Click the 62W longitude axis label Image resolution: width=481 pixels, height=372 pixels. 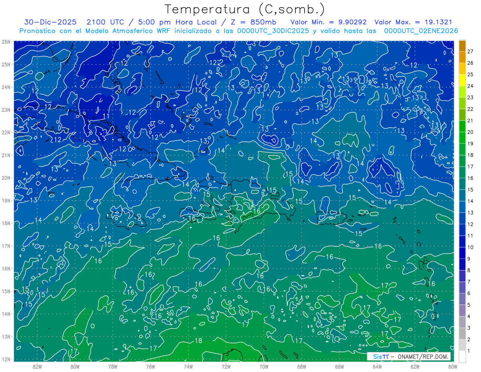pos(415,367)
